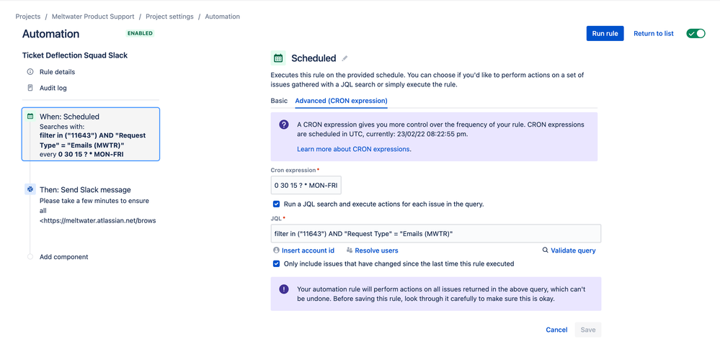Click the green calendar icon beside When: Scheduled
Viewport: 720px width, 357px height.
pos(30,117)
